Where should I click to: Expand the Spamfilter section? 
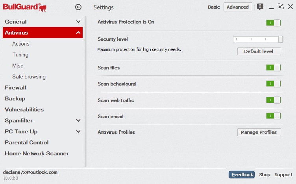click(78, 121)
